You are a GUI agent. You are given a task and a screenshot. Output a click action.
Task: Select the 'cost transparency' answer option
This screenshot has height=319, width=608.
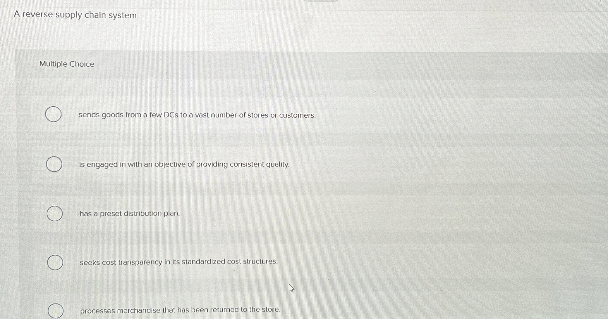pos(56,262)
